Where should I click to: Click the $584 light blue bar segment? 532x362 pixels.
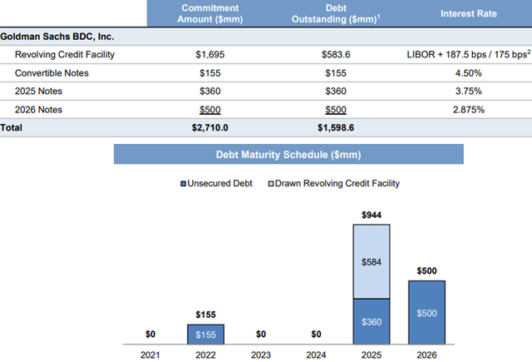pos(372,261)
